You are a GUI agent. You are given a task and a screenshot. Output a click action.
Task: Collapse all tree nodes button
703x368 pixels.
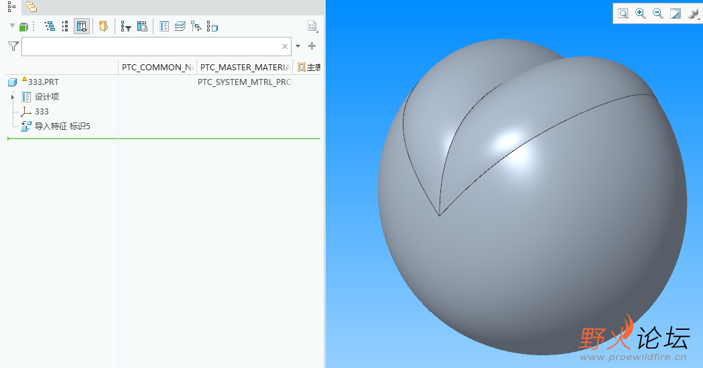[x=65, y=26]
